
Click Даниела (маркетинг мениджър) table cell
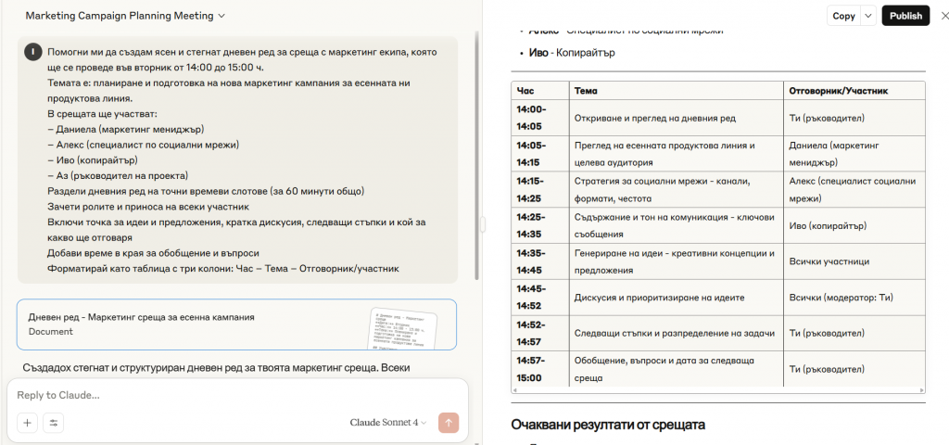[854, 154]
